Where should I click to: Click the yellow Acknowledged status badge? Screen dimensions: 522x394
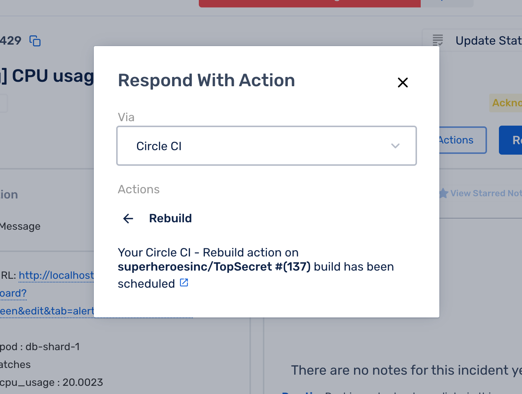pyautogui.click(x=506, y=103)
